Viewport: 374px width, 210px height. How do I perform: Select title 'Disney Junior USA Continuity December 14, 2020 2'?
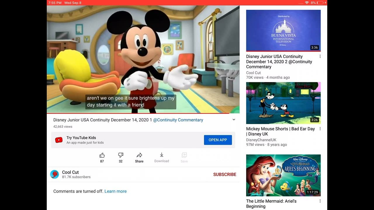click(x=279, y=62)
